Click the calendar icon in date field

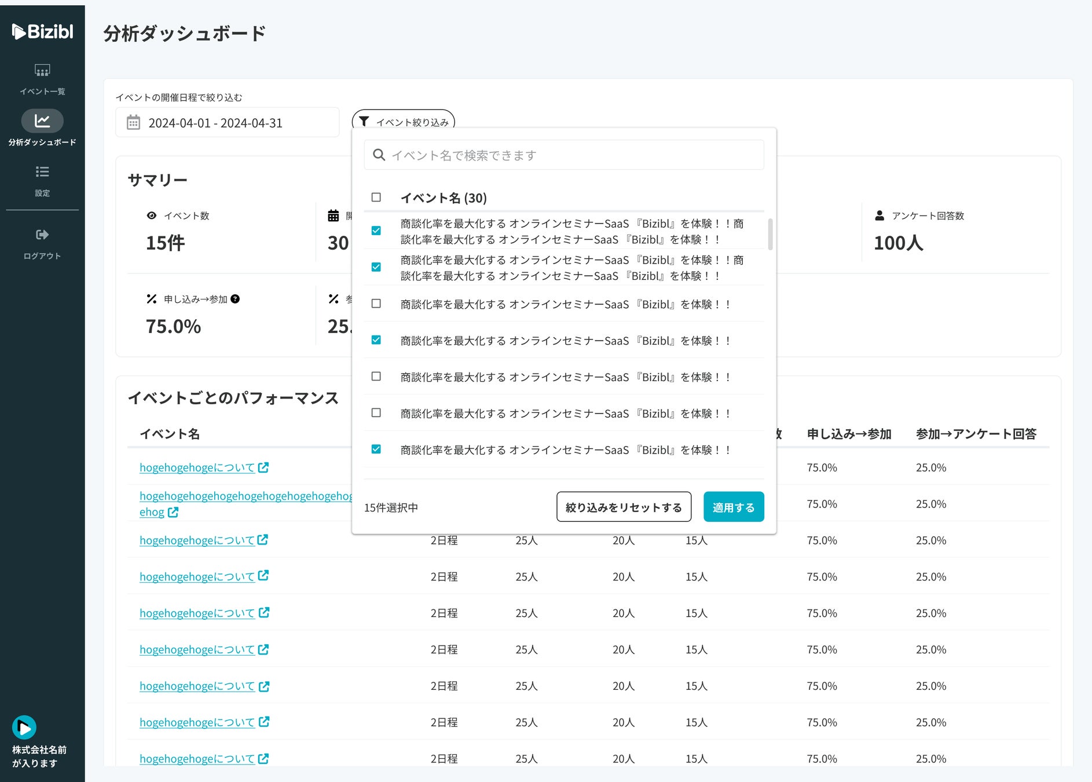click(134, 123)
